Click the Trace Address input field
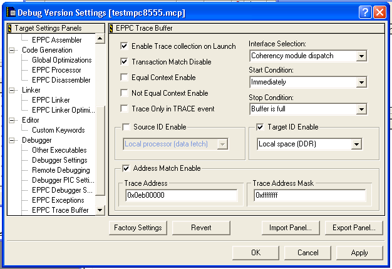392x269 pixels. click(182, 195)
